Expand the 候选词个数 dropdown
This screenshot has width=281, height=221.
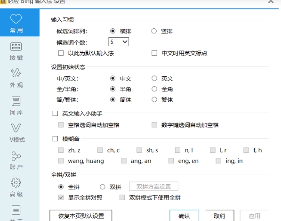click(x=119, y=42)
